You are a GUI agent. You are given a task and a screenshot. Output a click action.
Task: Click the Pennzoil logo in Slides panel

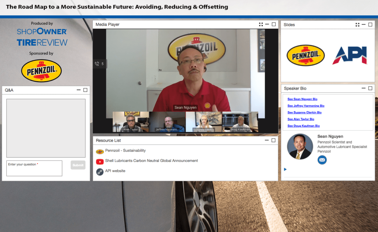[x=306, y=55]
